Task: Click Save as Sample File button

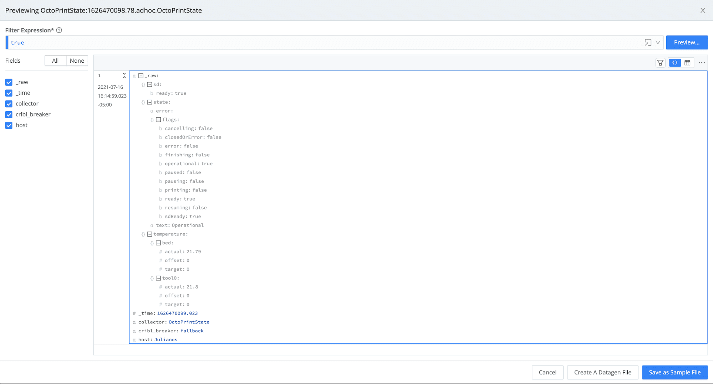Action: click(674, 372)
